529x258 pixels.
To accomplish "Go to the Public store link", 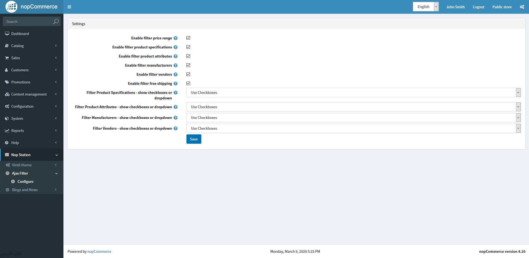I will point(502,7).
